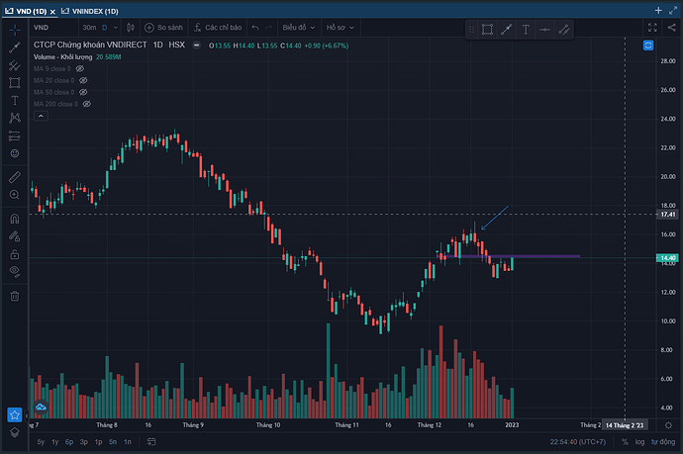Show the MA 200 indicator via eye icon

(88, 104)
